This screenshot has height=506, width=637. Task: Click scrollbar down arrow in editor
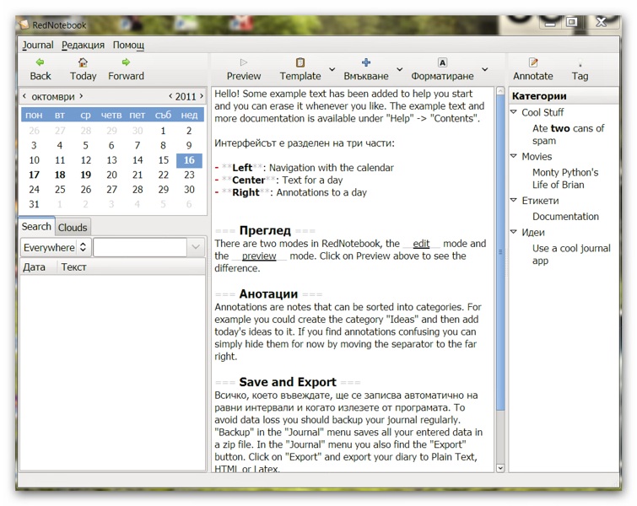[500, 468]
